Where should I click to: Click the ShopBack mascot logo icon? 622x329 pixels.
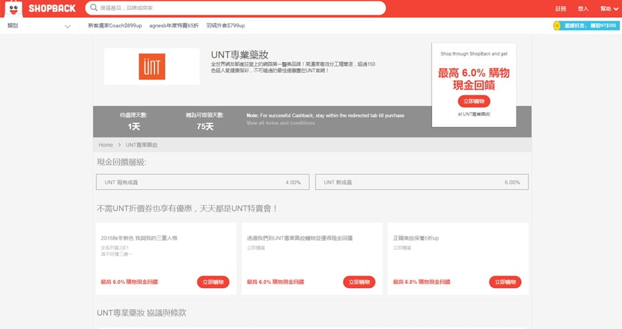tap(13, 8)
